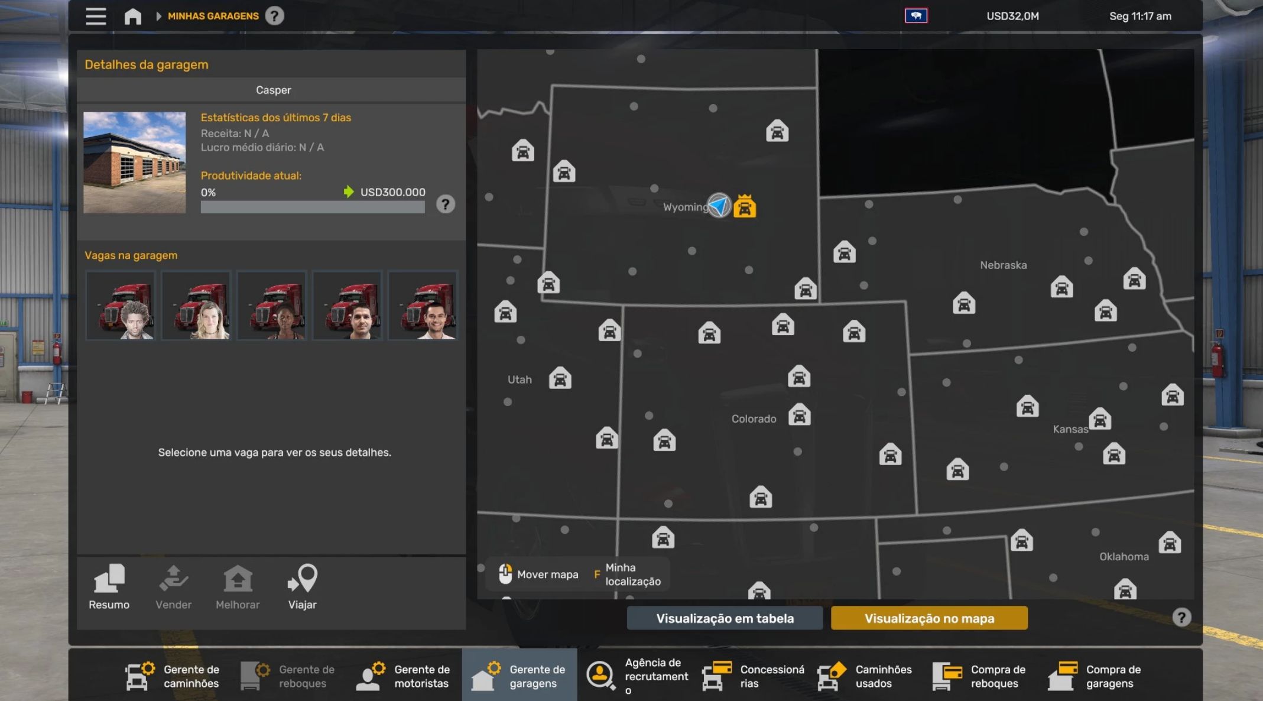Select first garage slot driver thumbnail
Screen dimensions: 1263x701
click(121, 306)
